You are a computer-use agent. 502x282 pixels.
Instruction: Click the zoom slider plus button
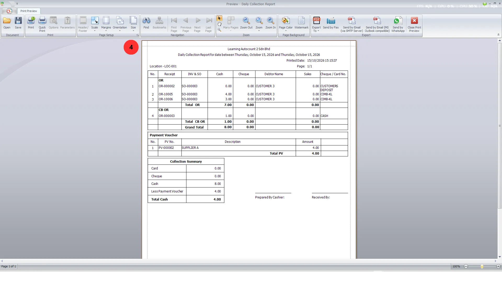[x=498, y=266]
